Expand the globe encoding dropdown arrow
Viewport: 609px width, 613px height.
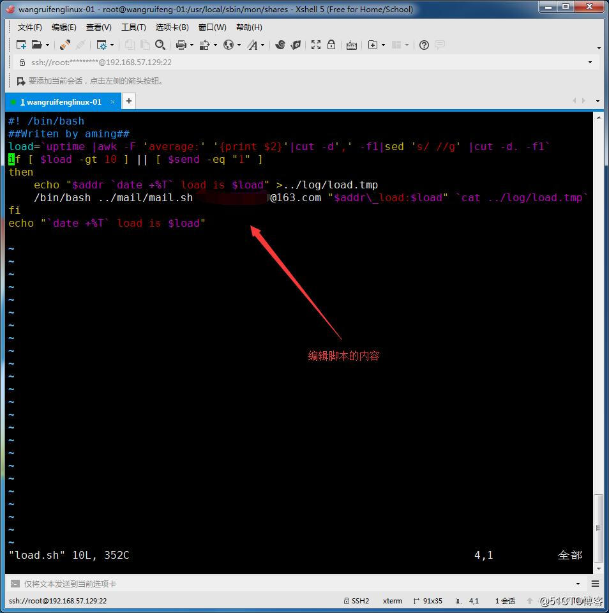tap(239, 45)
